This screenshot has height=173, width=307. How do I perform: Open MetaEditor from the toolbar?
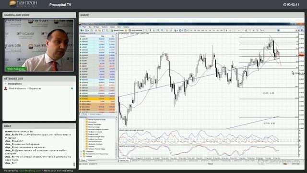pyautogui.click(x=126, y=30)
